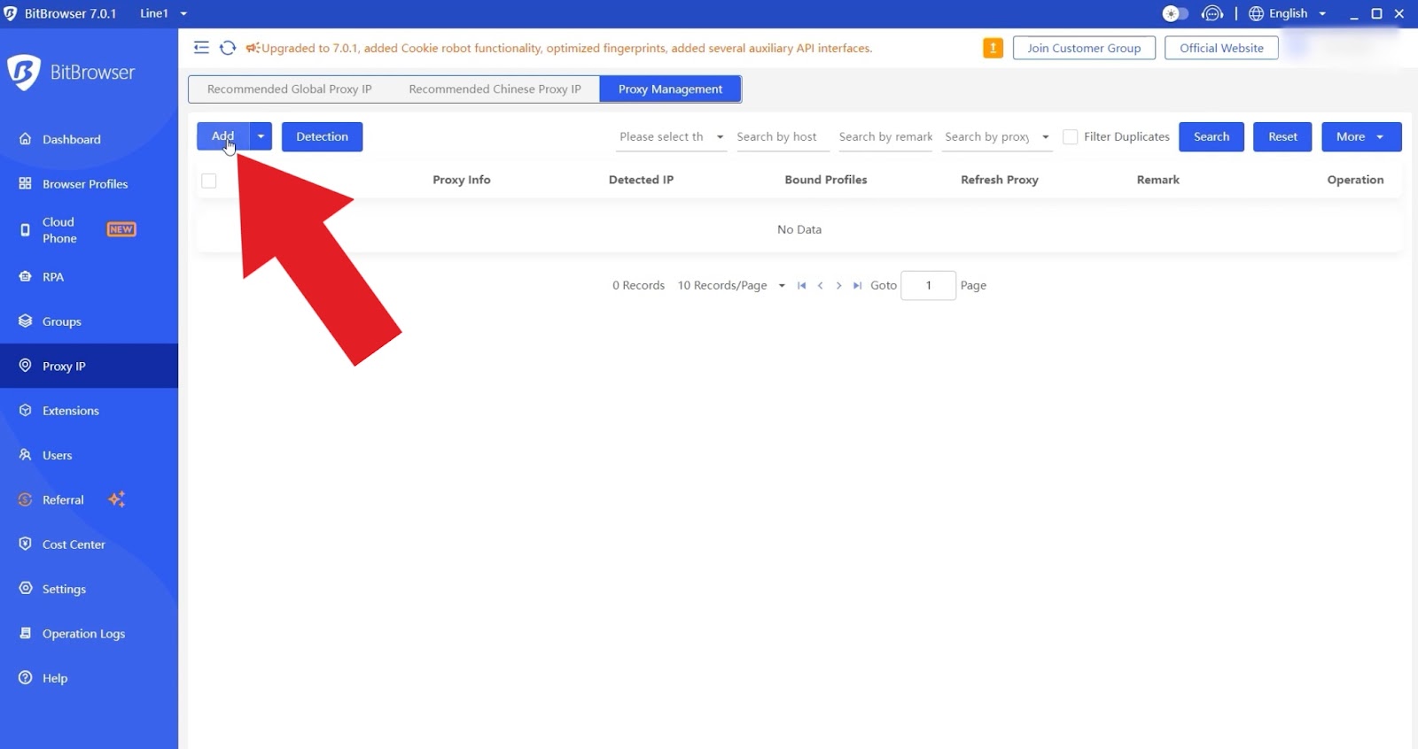The image size is (1418, 749).
Task: Click the Search button
Action: 1212,136
